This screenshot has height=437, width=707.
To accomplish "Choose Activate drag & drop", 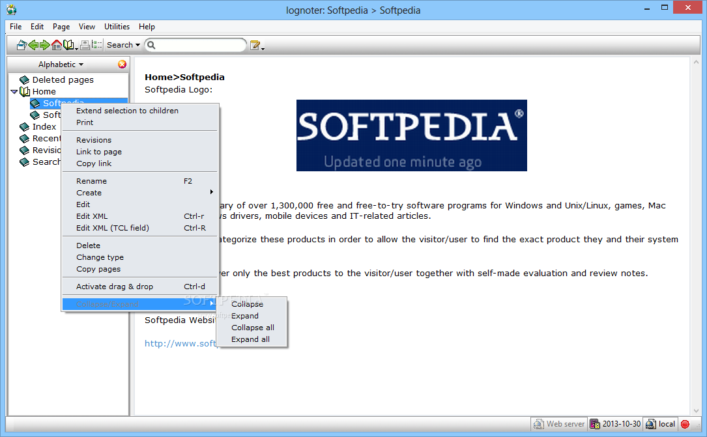I will coord(140,286).
